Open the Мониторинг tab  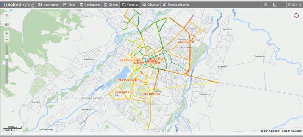(x=48, y=5)
